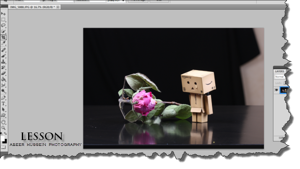Select the Hand tool

pyautogui.click(x=3, y=122)
